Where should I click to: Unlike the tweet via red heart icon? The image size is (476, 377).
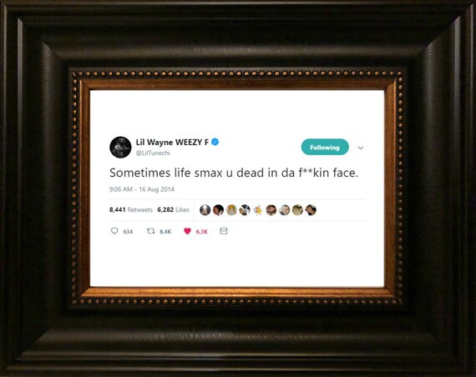pyautogui.click(x=187, y=231)
